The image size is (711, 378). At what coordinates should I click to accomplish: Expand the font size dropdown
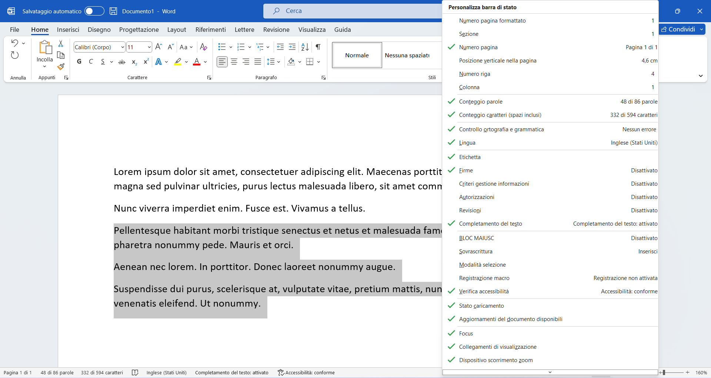coord(149,47)
